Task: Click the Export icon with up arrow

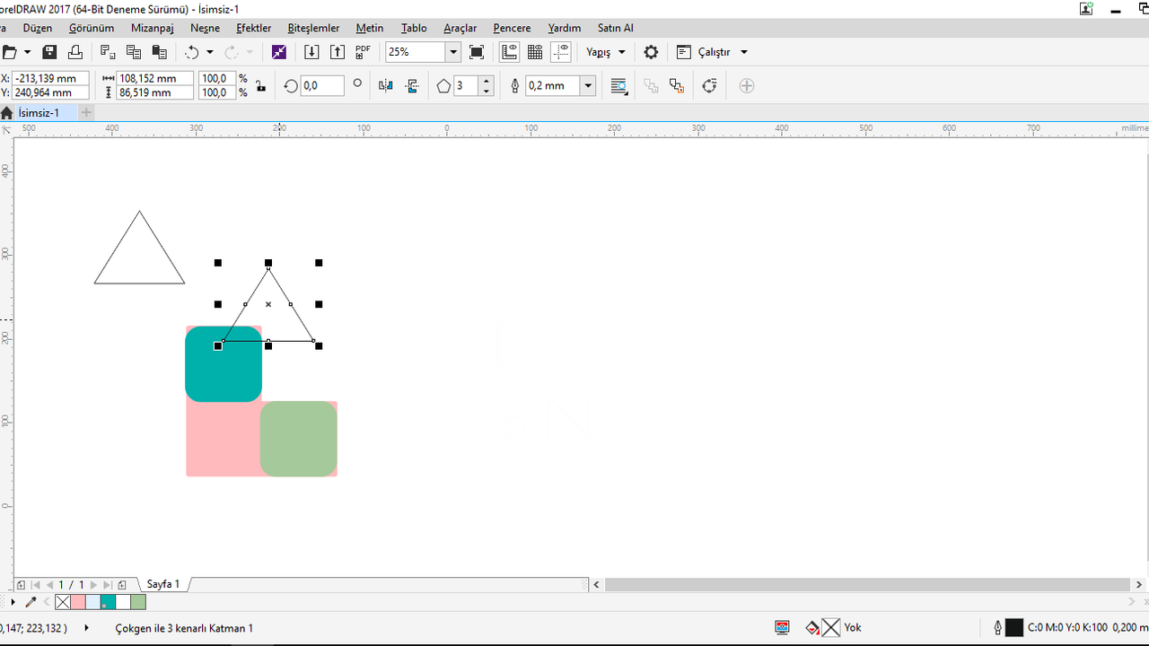Action: [x=337, y=52]
